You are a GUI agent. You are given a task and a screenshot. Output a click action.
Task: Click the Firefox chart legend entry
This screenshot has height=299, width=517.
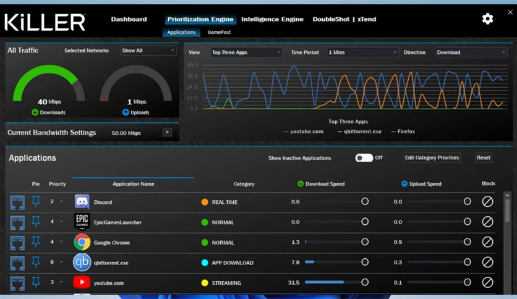[x=403, y=132]
